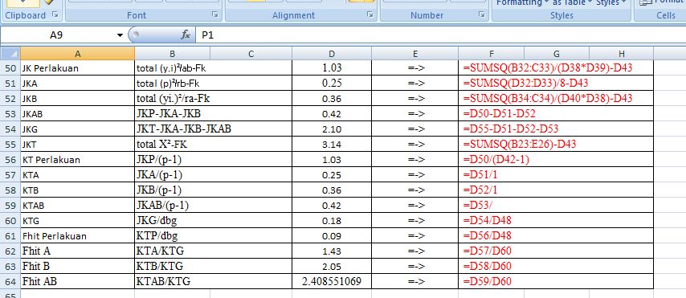
Task: Open the Clipboard group dialog launcher
Action: click(x=55, y=15)
